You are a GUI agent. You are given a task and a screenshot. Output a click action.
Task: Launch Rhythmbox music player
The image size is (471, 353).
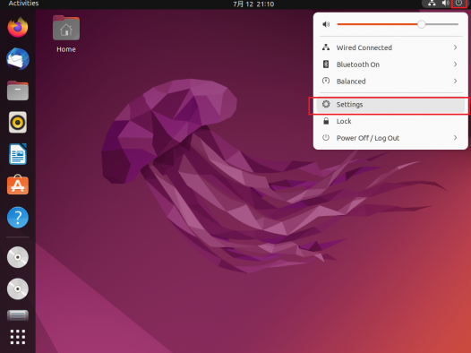coord(18,122)
